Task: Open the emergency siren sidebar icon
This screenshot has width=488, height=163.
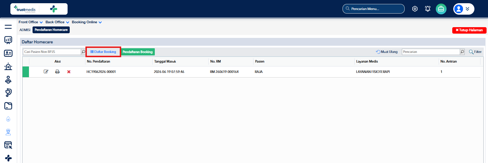Action: tap(8, 66)
